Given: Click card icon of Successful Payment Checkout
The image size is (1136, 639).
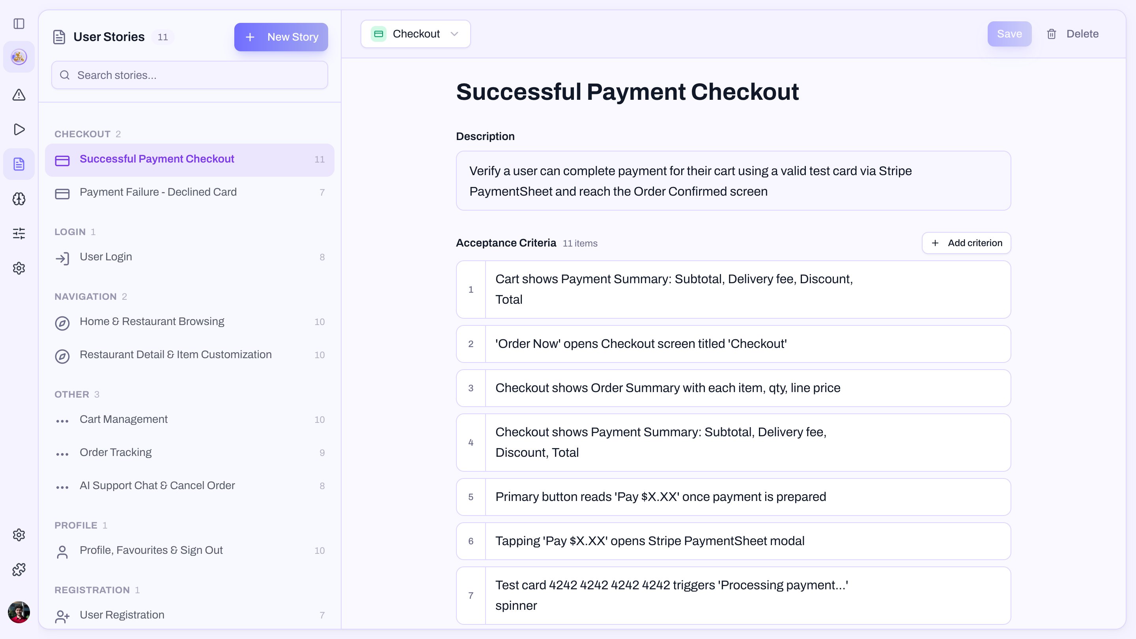Looking at the screenshot, I should tap(62, 161).
